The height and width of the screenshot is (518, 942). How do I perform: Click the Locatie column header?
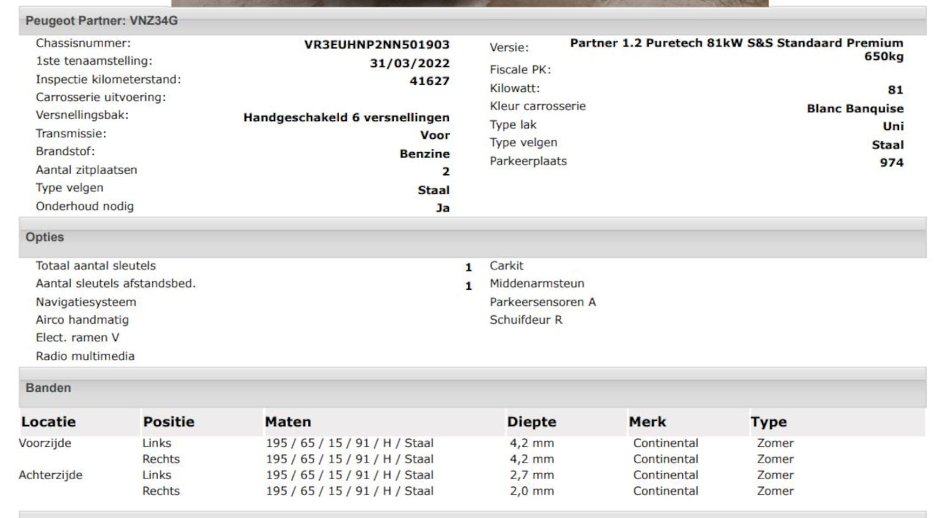tap(49, 422)
